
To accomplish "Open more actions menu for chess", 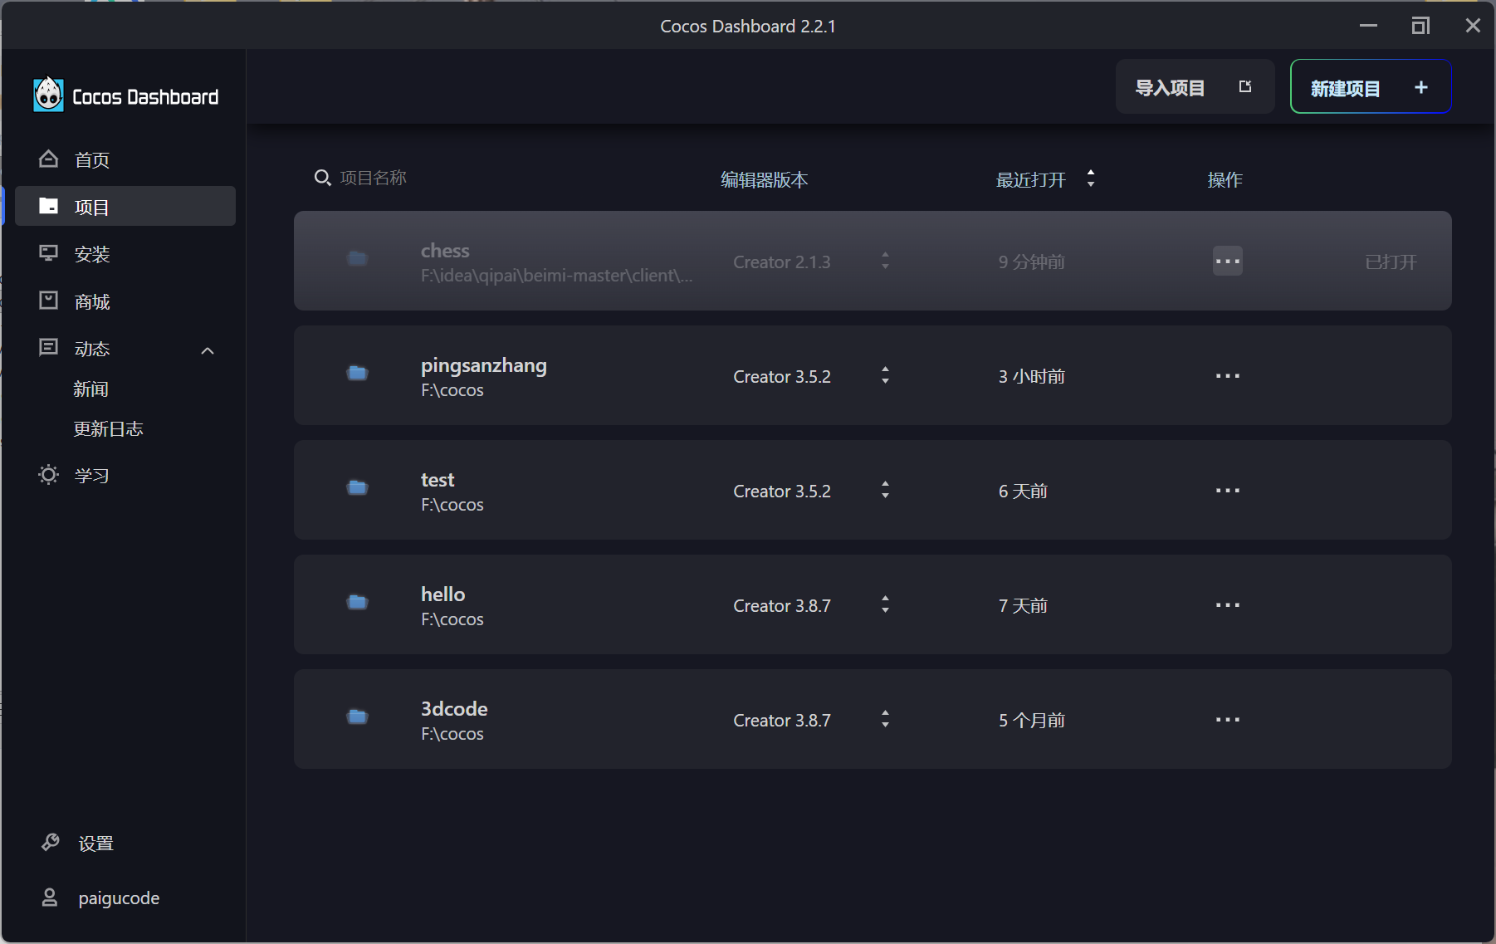I will [x=1228, y=261].
